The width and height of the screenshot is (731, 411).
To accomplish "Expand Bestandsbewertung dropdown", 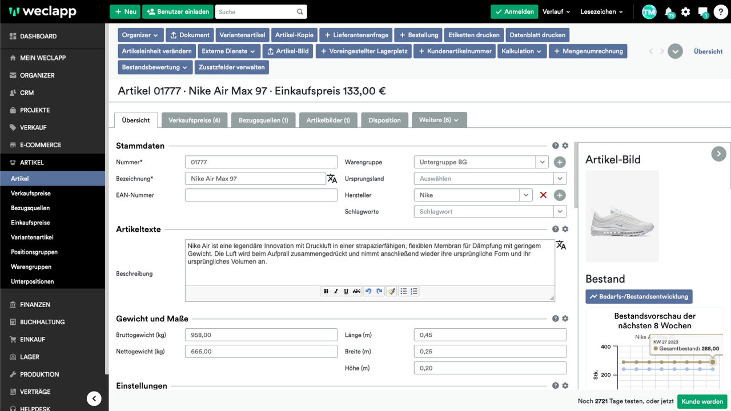I will [x=154, y=67].
